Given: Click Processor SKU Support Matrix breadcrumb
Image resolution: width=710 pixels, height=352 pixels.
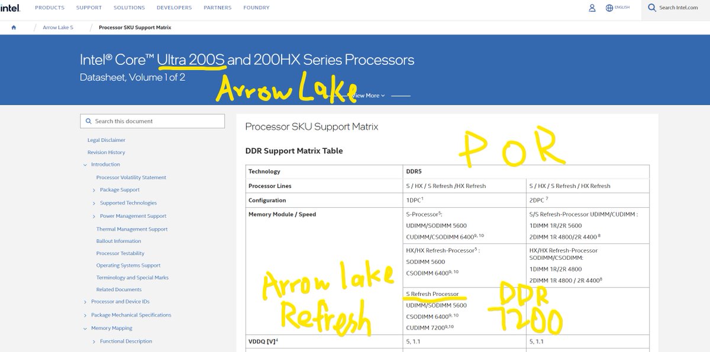Looking at the screenshot, I should pos(135,27).
